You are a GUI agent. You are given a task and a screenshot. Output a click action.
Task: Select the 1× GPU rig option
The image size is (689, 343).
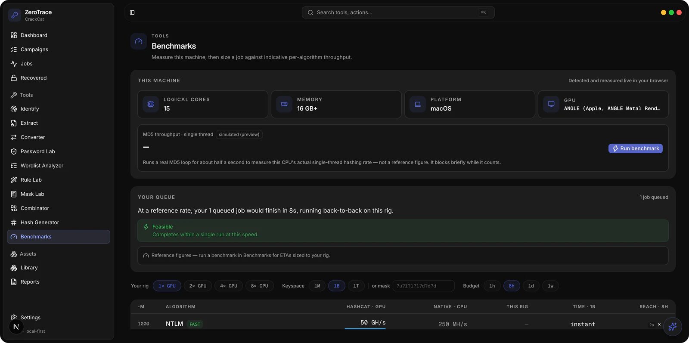(x=167, y=286)
